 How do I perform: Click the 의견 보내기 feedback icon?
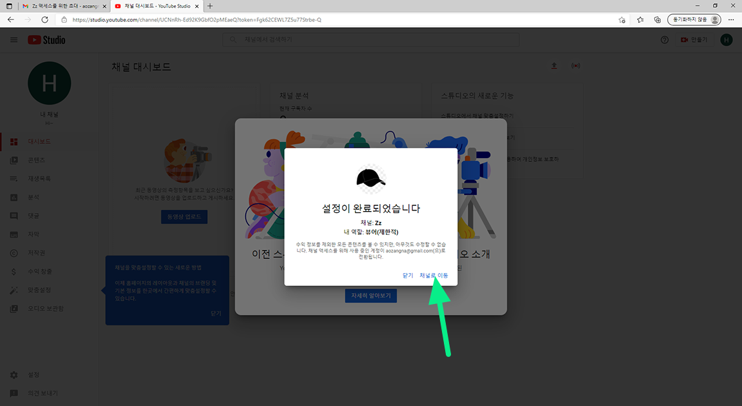[14, 393]
